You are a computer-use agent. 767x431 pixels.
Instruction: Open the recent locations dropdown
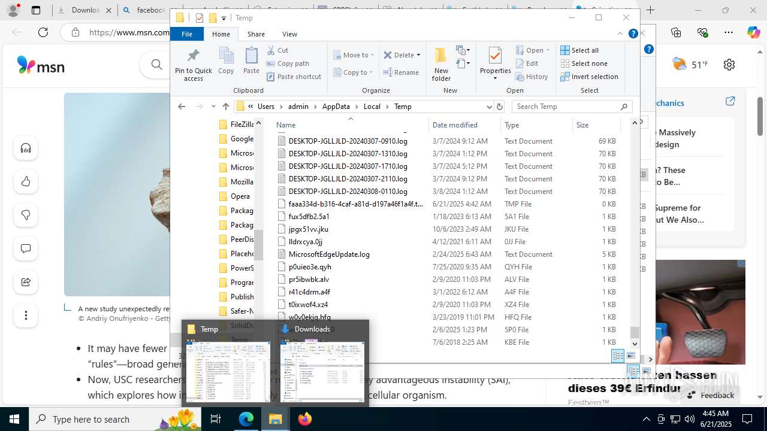(x=213, y=107)
